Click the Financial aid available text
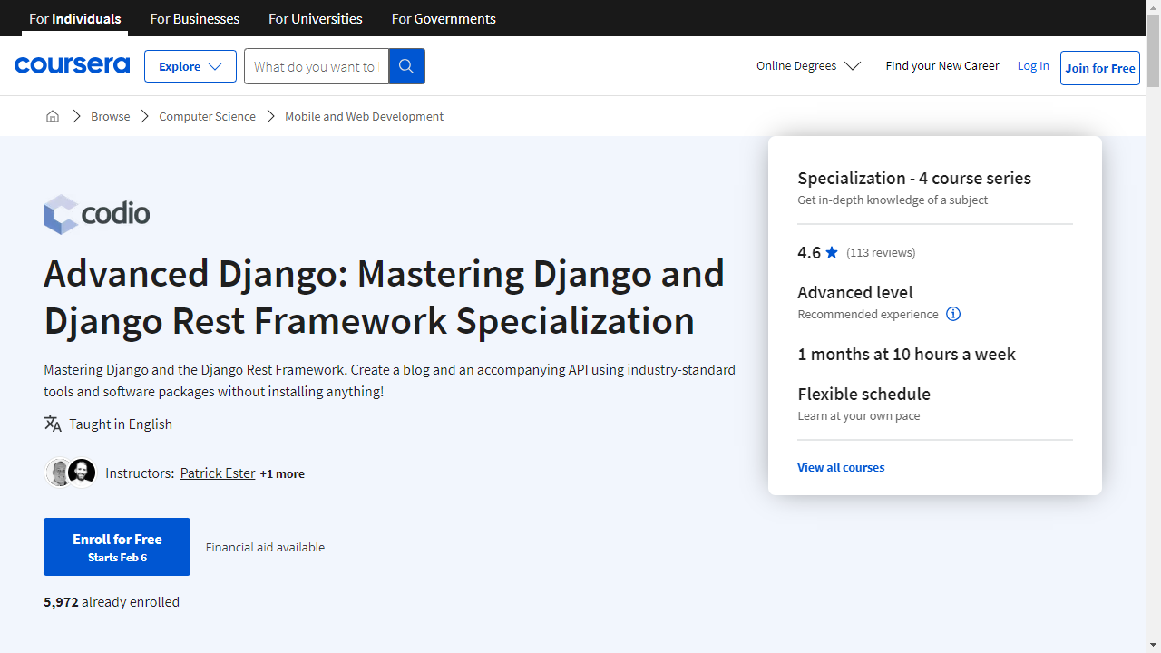The height and width of the screenshot is (653, 1161). (265, 547)
